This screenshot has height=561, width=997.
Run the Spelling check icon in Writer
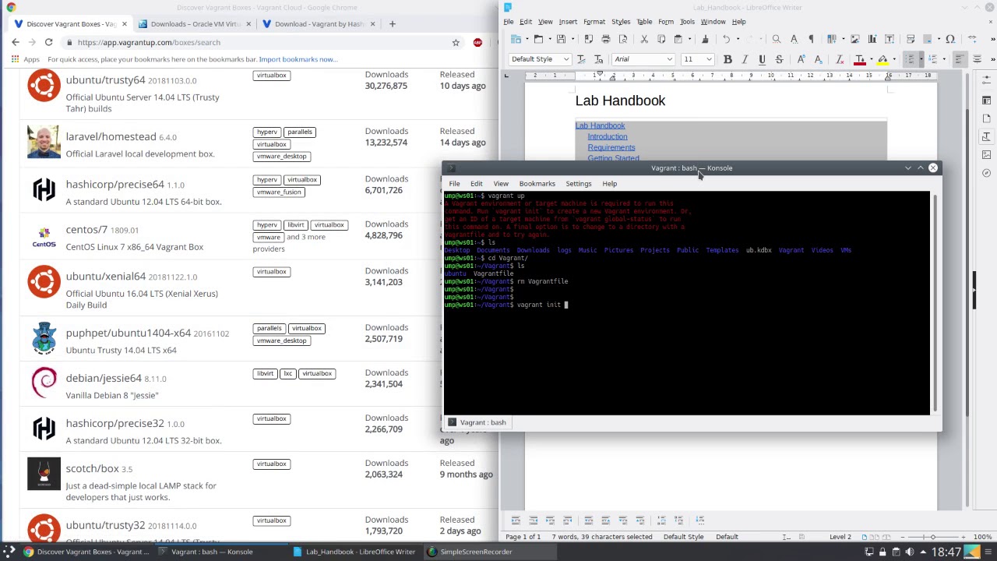794,39
